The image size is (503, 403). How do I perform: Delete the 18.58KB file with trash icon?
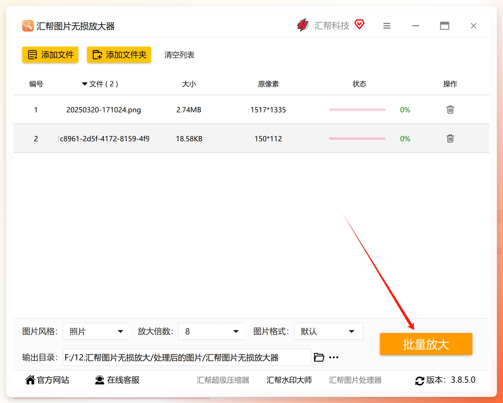[x=450, y=139]
